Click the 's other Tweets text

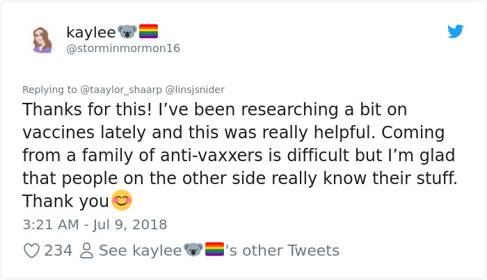(x=282, y=251)
